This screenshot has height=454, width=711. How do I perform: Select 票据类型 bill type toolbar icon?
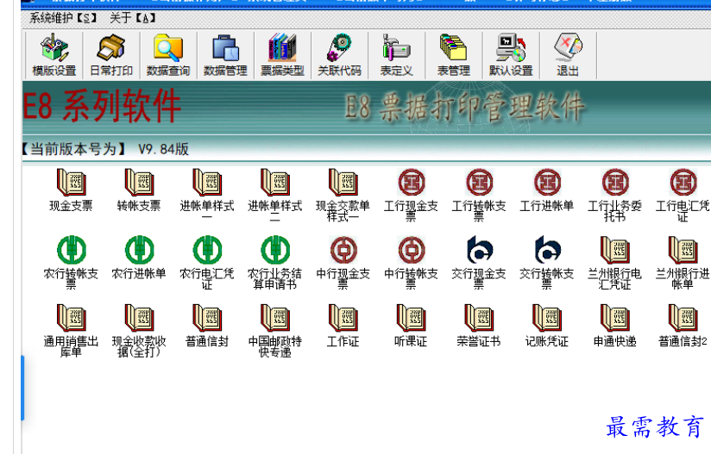[x=282, y=55]
